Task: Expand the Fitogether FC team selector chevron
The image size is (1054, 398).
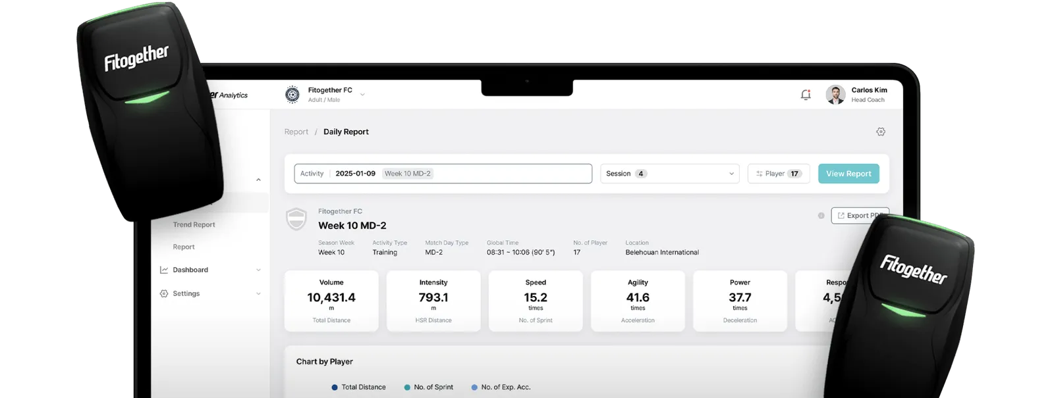Action: (362, 95)
